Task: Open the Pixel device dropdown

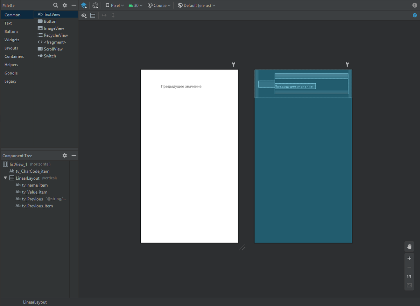Action: click(115, 5)
